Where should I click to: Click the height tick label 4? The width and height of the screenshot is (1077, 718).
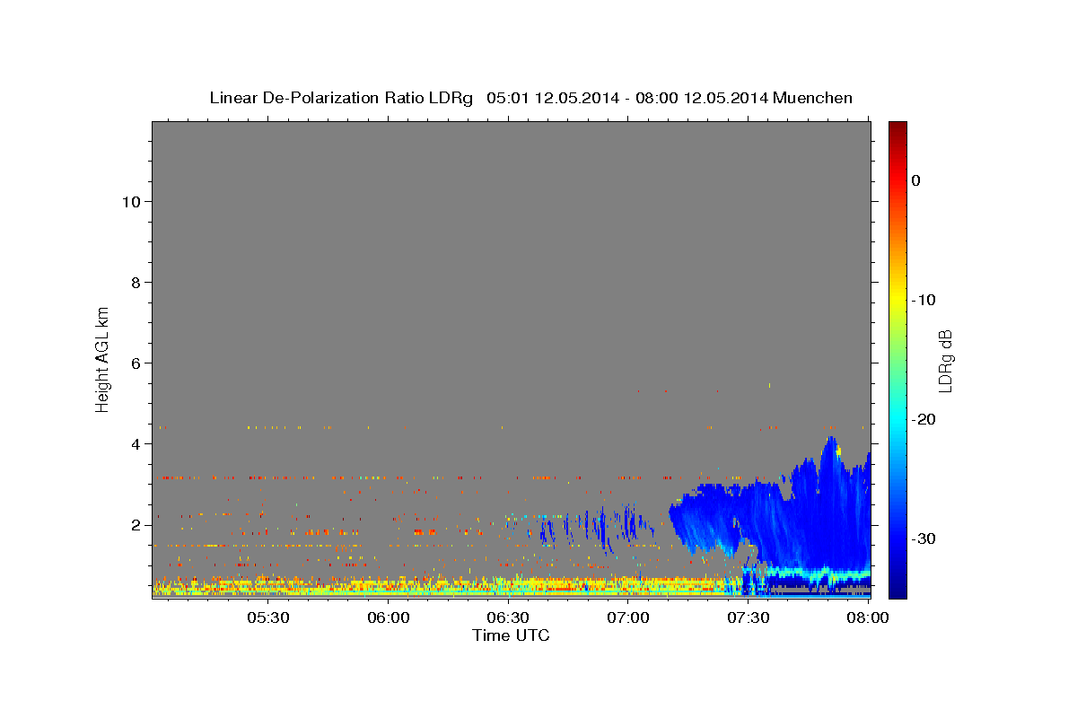(x=136, y=444)
